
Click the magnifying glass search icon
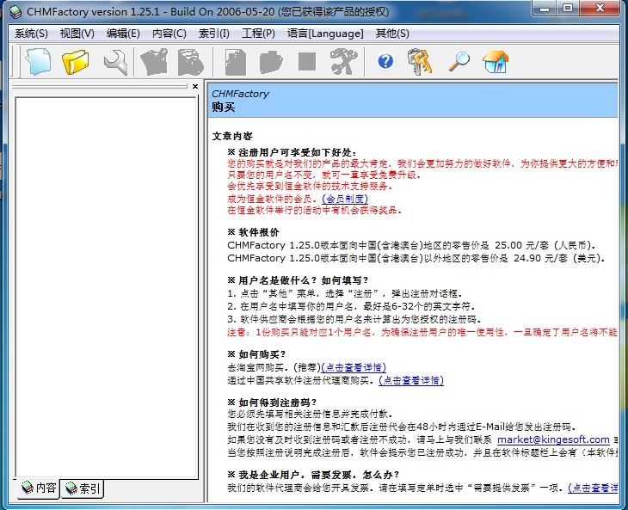coord(459,61)
